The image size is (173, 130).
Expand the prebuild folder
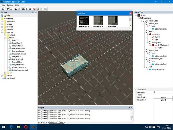click(2, 30)
